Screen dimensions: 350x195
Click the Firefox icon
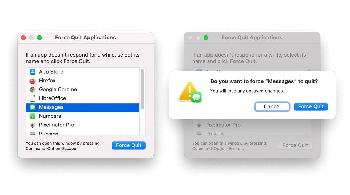point(32,81)
